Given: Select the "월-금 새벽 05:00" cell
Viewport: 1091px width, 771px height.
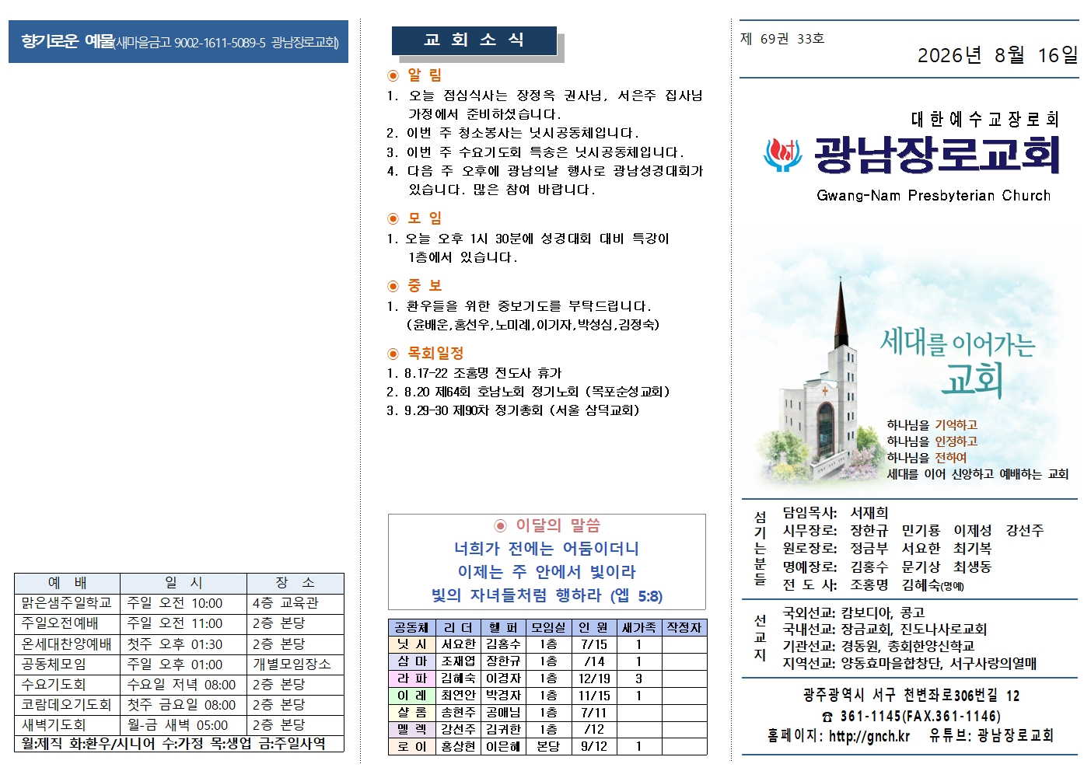Looking at the screenshot, I should (x=184, y=725).
